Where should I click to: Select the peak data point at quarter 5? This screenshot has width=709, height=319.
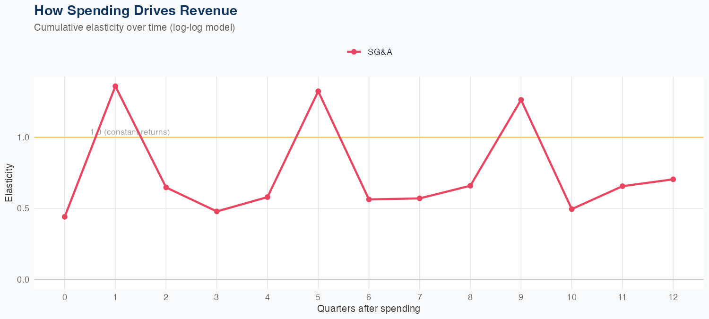[318, 91]
